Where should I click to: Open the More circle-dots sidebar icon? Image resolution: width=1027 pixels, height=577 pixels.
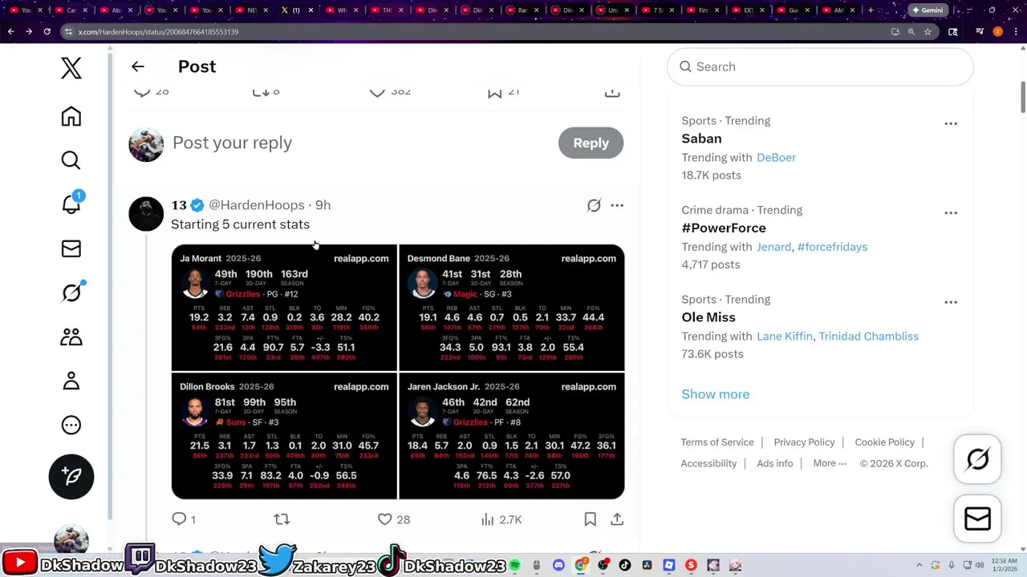click(x=71, y=425)
